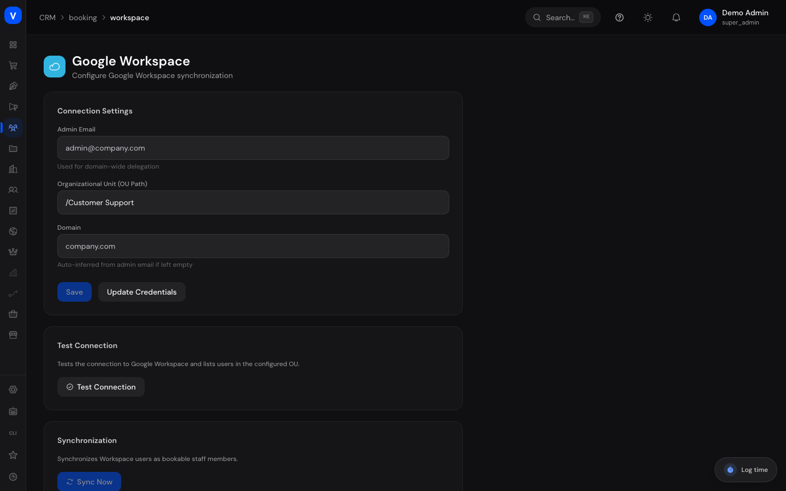Screen dimensions: 786x491
Task: Click the 'Test Connection' section title
Action: coord(87,345)
